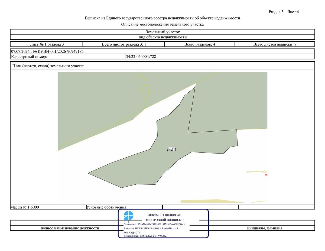Click the 'ЭЛЕКТРОННОЙ ПОДПИСЬЮ' stamp line
Screen dimensions: 325x251
point(164,220)
